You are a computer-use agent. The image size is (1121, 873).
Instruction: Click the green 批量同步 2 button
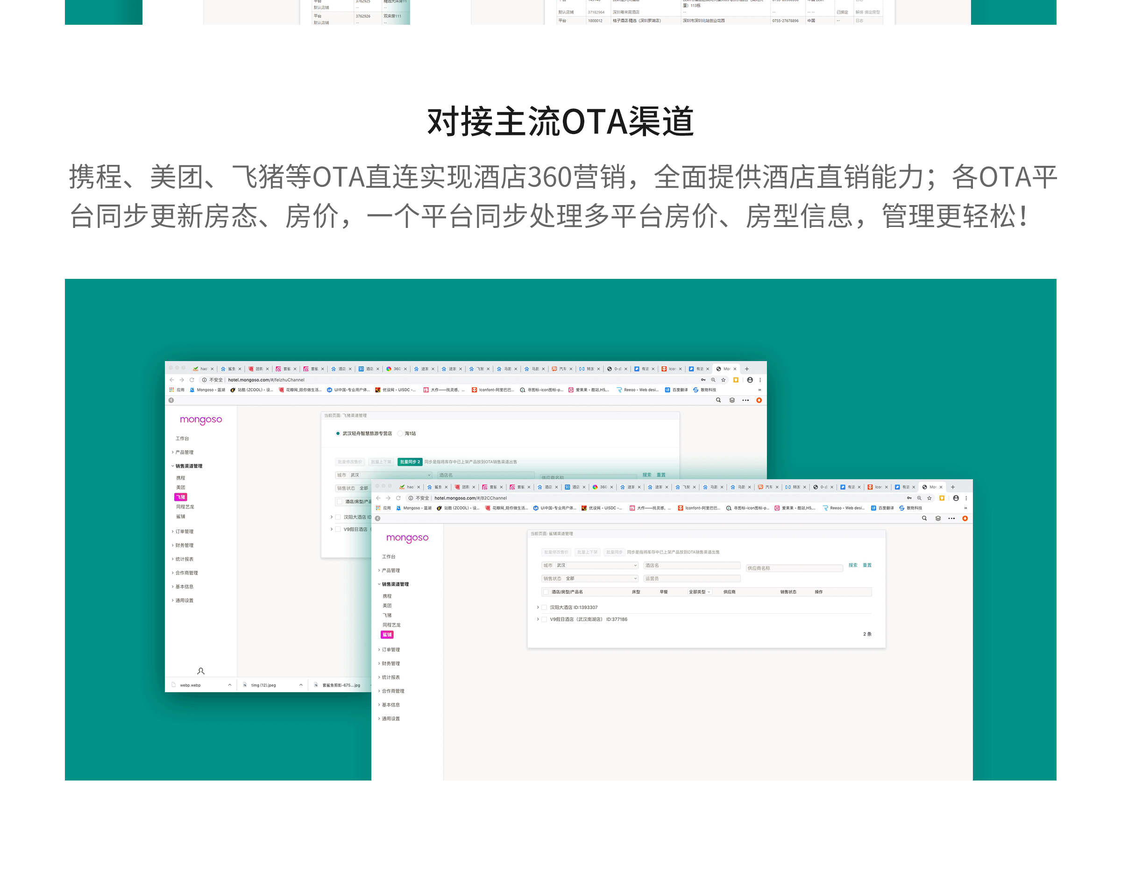point(410,462)
